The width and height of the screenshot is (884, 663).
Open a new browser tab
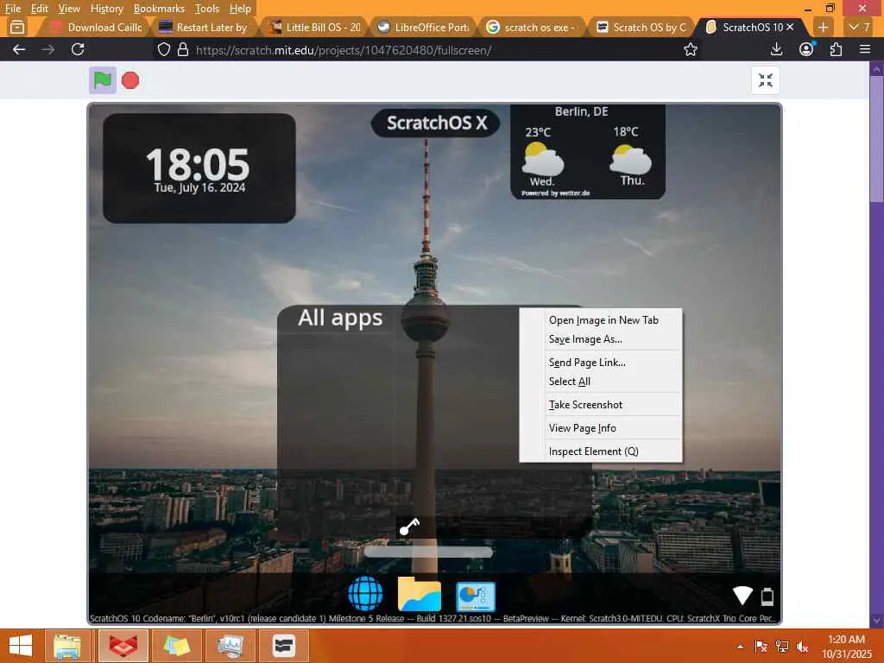tap(823, 27)
